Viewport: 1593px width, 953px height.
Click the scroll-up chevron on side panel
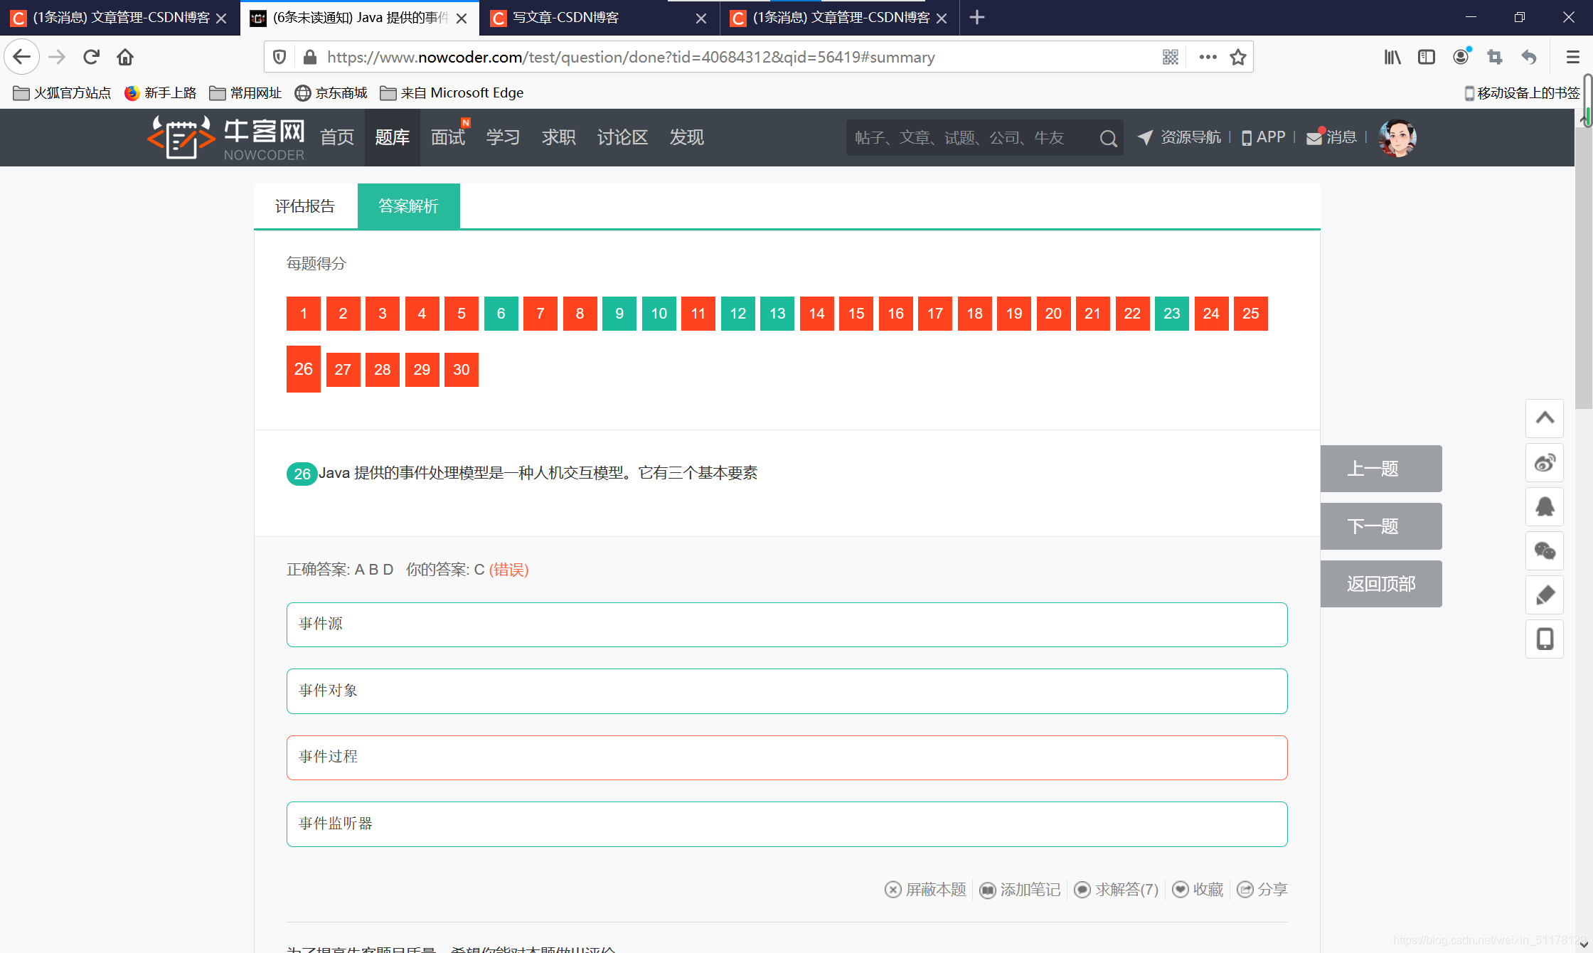point(1545,418)
